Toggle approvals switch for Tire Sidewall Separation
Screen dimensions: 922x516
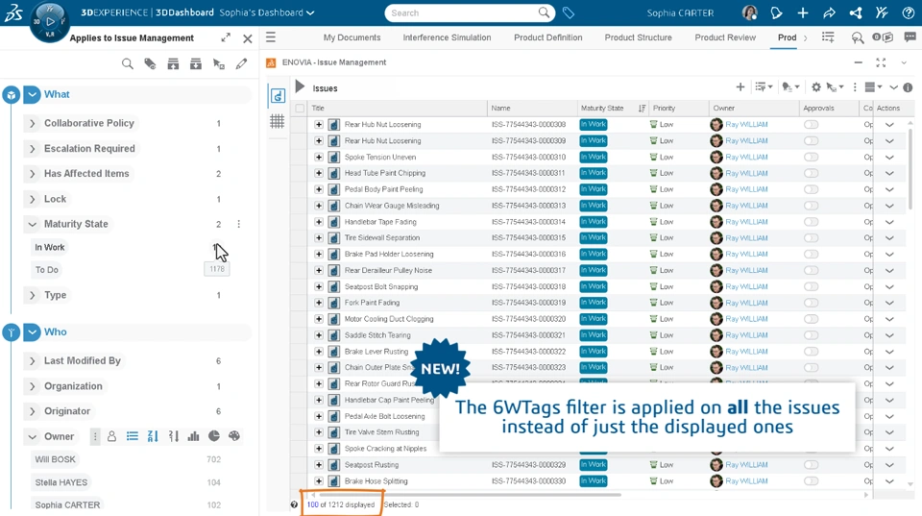click(x=812, y=237)
